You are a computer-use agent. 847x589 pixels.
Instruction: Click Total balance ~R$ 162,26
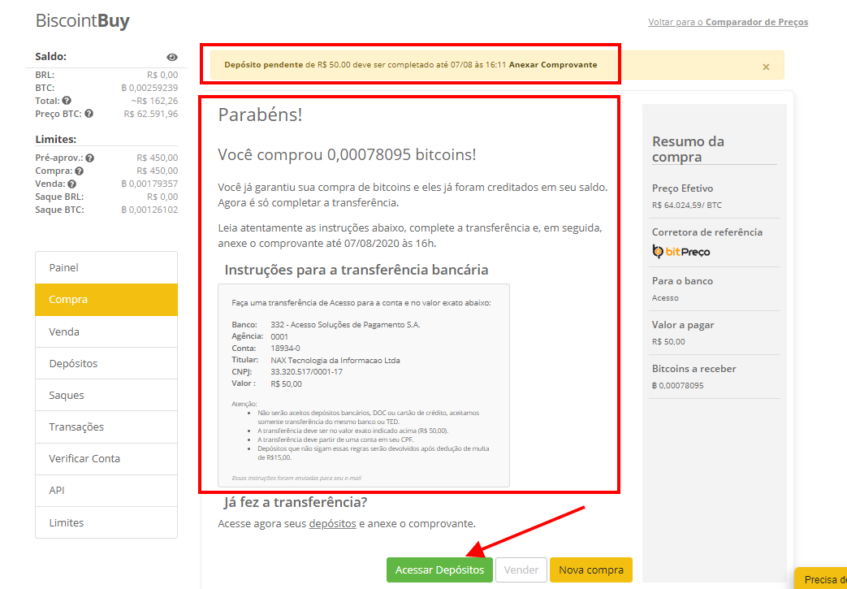[154, 101]
